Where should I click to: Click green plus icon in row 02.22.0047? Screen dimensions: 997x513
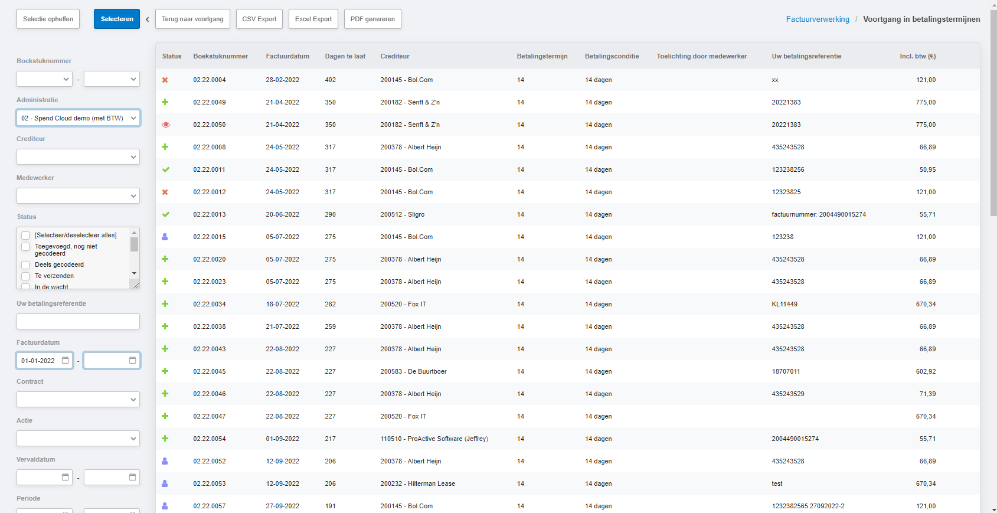pyautogui.click(x=165, y=416)
